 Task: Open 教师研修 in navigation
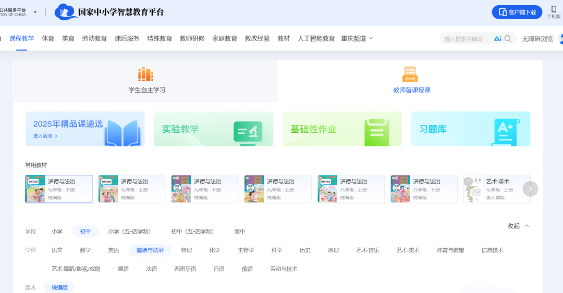(192, 39)
